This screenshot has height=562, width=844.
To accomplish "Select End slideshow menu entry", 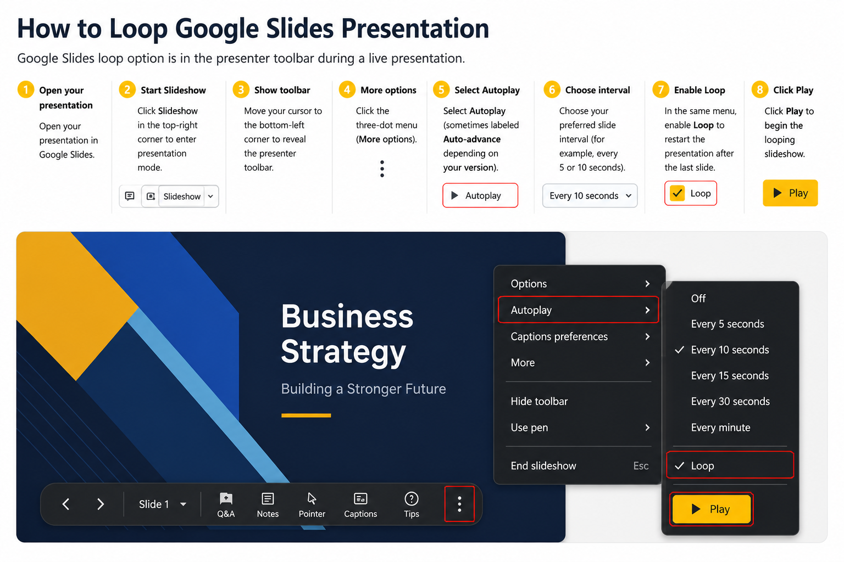I will point(580,465).
